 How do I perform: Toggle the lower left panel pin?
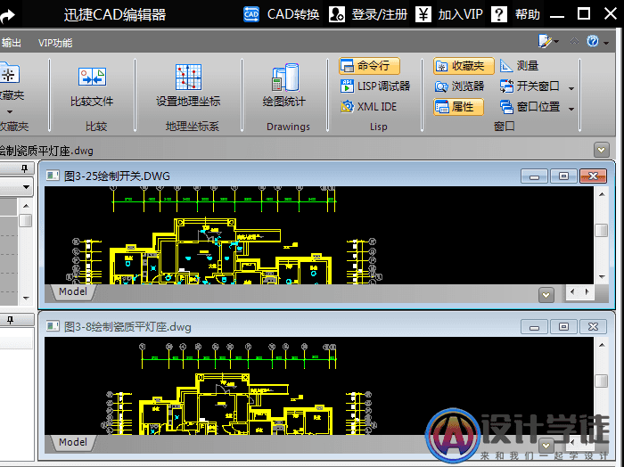pos(11,320)
